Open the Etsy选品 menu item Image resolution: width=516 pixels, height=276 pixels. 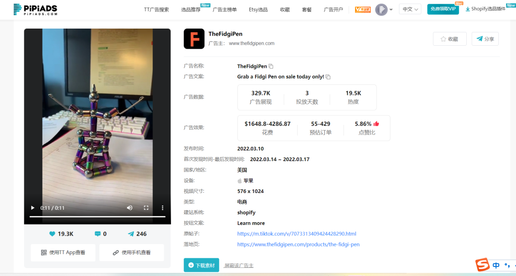pos(258,9)
